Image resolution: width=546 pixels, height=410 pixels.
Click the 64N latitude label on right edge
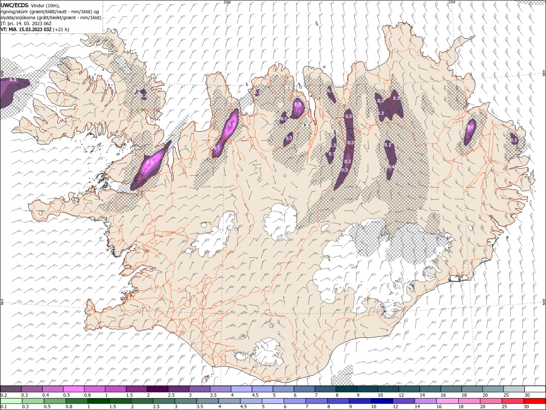[x=544, y=302]
